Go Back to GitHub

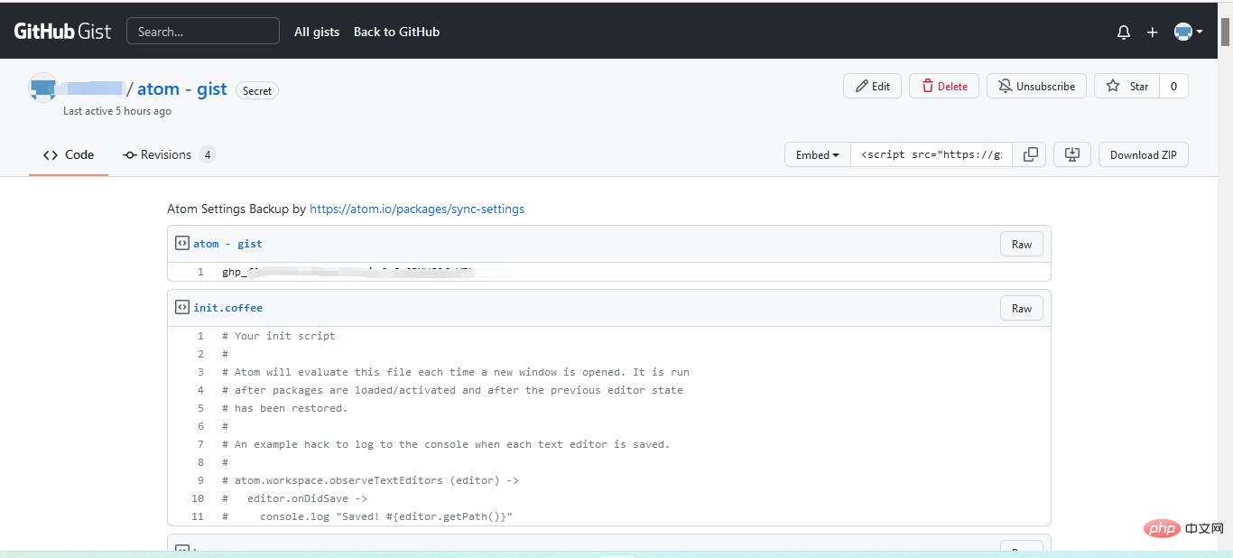pyautogui.click(x=396, y=32)
